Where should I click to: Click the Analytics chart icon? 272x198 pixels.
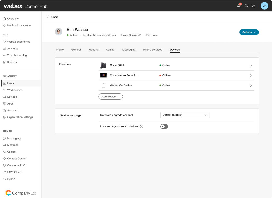(4, 49)
